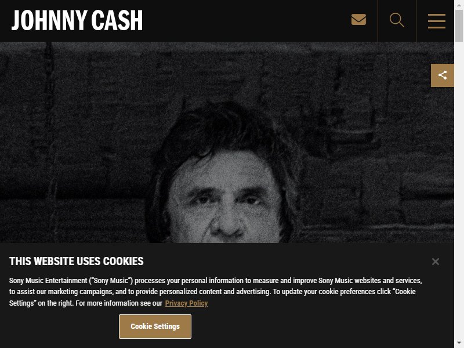Click the vertical scrollbar thumb
The height and width of the screenshot is (348, 464).
[459, 26]
